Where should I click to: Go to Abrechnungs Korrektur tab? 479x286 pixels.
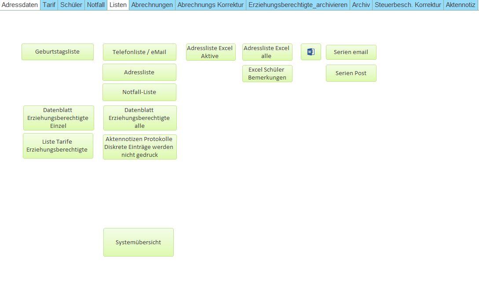tap(210, 5)
